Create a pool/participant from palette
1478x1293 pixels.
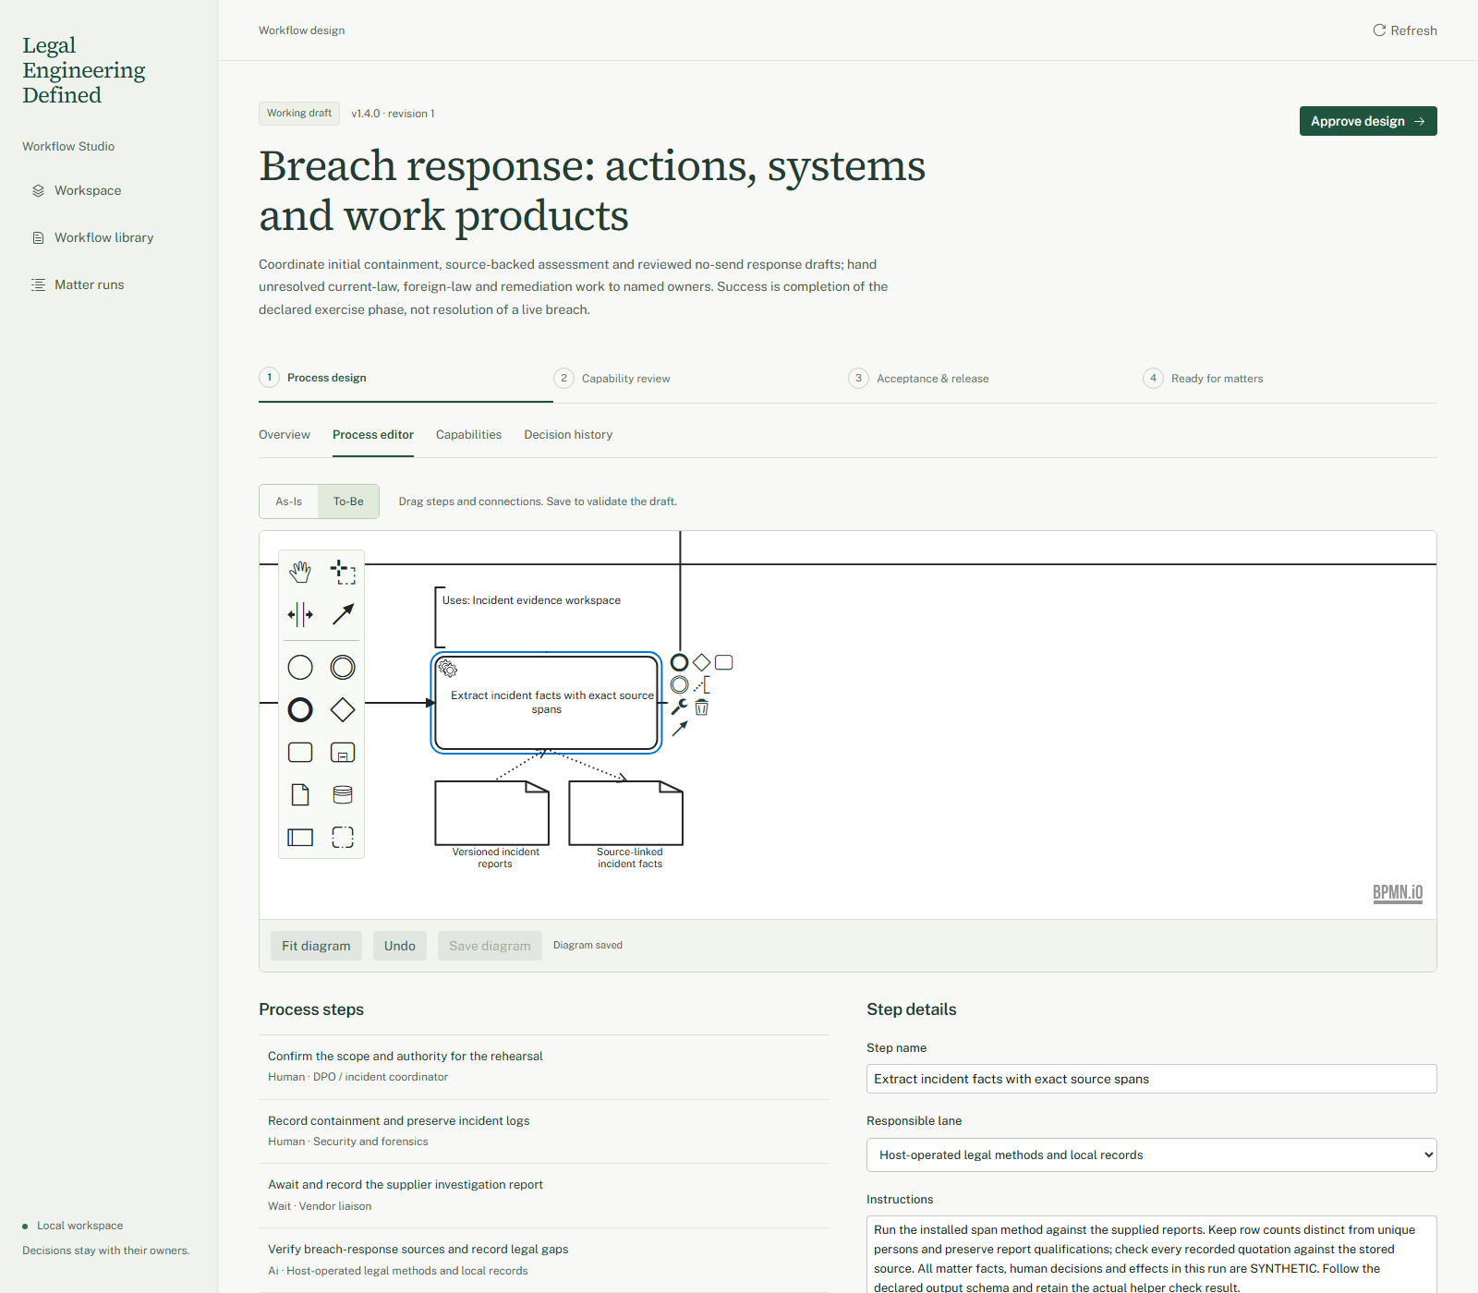pyautogui.click(x=300, y=837)
